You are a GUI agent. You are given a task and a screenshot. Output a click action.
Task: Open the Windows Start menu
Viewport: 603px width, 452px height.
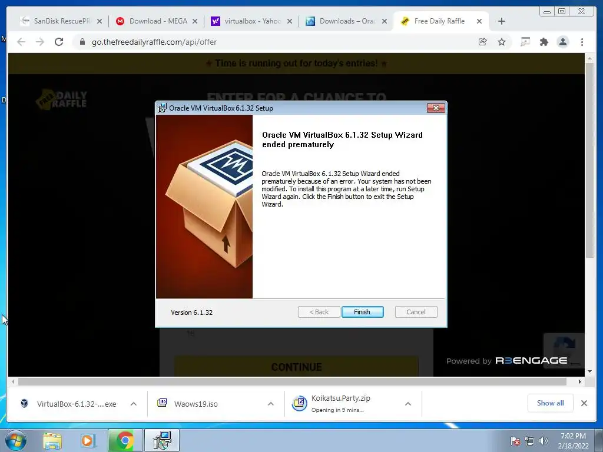tap(16, 440)
